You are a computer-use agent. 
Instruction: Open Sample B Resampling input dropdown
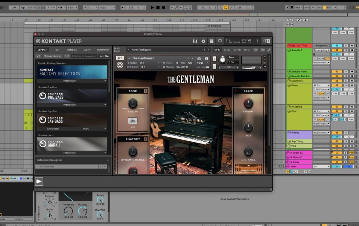click(321, 50)
